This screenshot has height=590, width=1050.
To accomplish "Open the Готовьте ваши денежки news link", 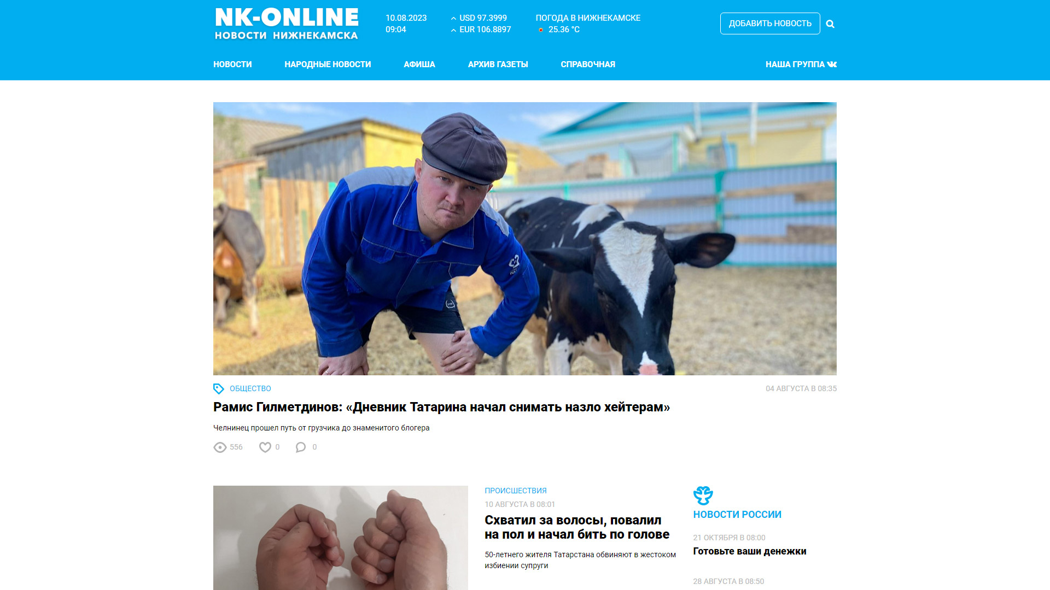I will pyautogui.click(x=750, y=551).
